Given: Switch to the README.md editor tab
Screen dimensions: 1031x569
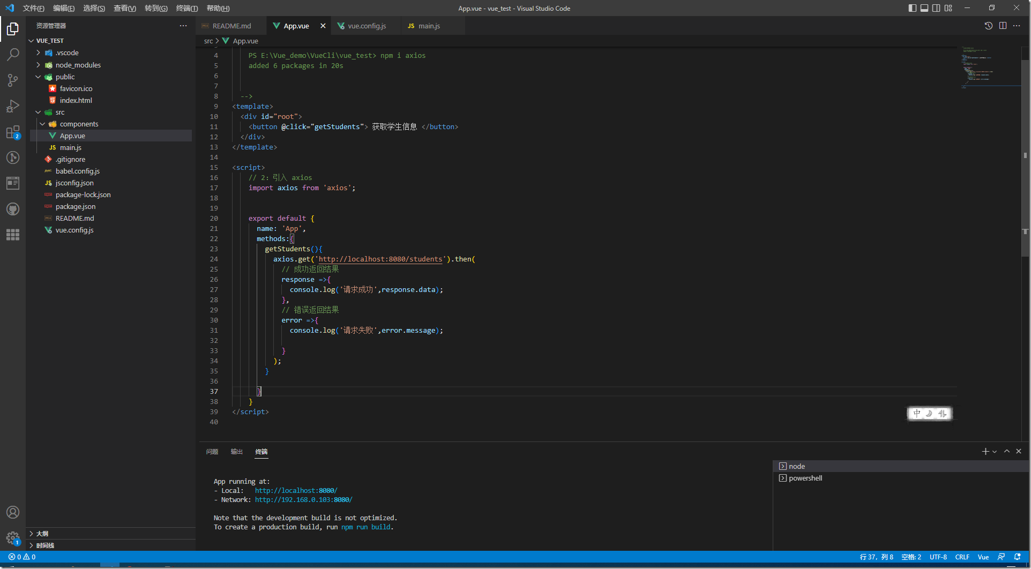Looking at the screenshot, I should [x=231, y=26].
